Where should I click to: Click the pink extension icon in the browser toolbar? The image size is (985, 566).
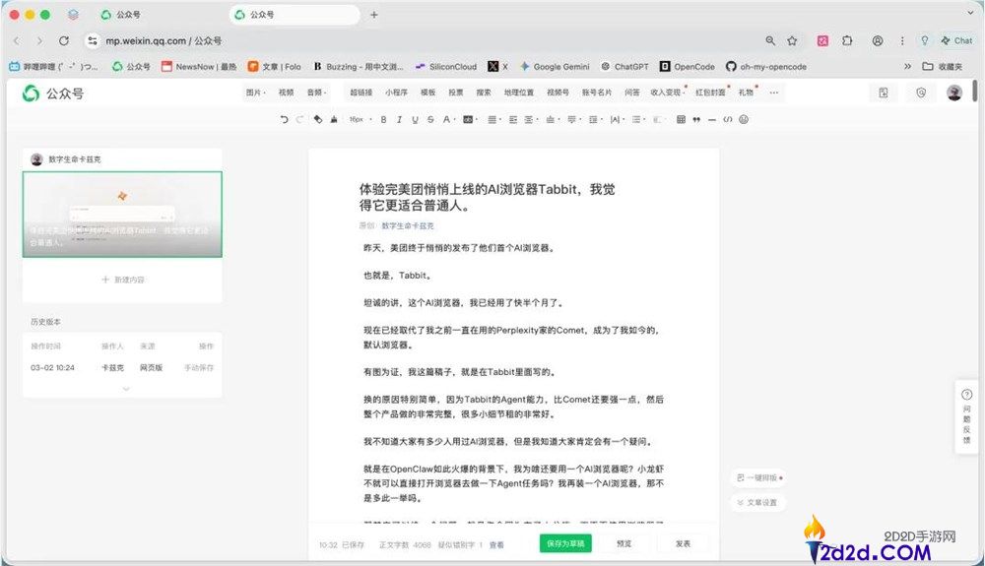pyautogui.click(x=822, y=40)
